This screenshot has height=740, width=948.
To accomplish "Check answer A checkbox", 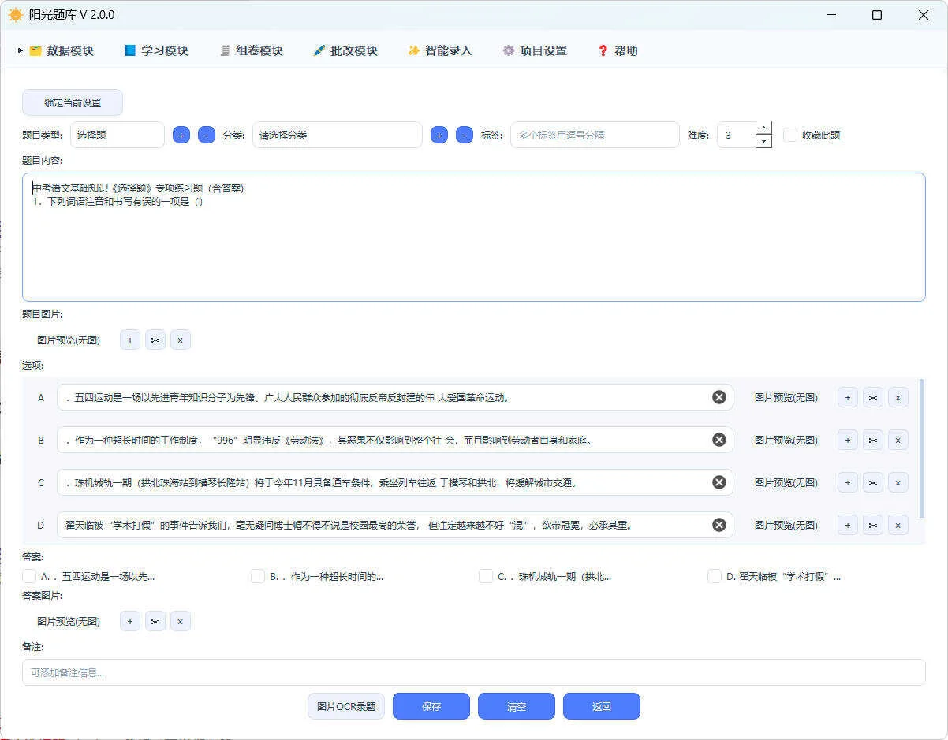I will coord(28,576).
